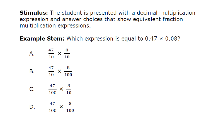Image resolution: width=223 pixels, height=125 pixels.
Task: Click the multiplication sign in choice D
Action: [61, 107]
